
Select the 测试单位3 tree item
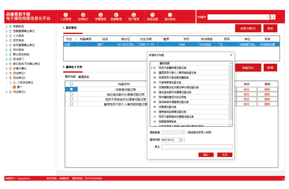[x=19, y=92]
